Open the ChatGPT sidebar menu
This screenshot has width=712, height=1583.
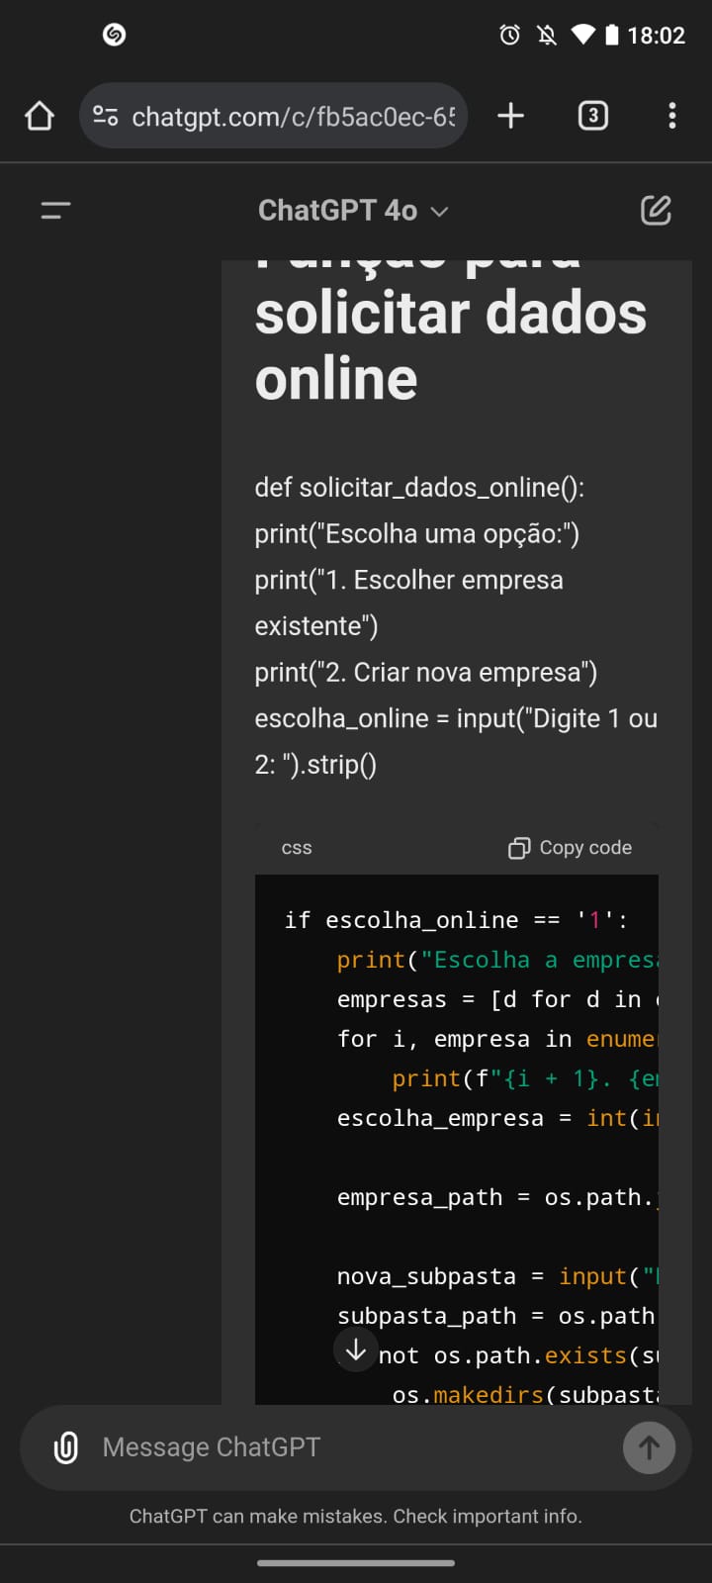(x=55, y=211)
